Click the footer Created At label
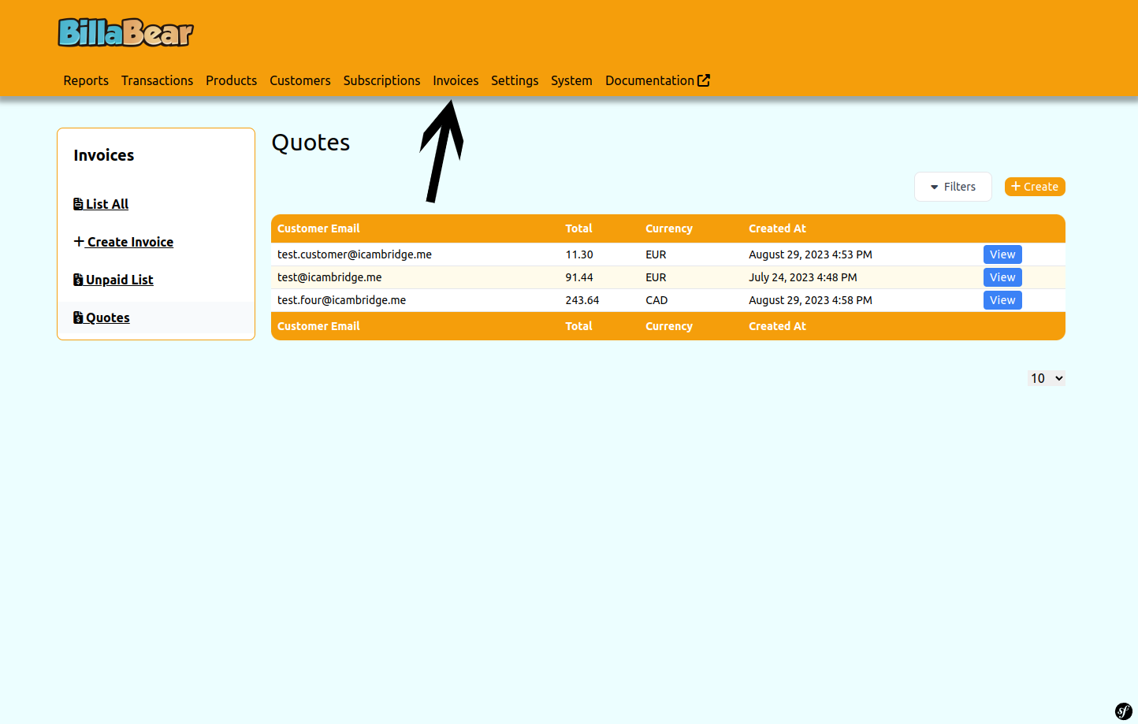This screenshot has width=1138, height=724. point(777,326)
